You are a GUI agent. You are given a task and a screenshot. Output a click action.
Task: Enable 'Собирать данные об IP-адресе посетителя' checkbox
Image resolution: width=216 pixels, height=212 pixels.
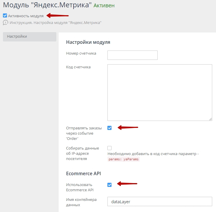(109, 148)
